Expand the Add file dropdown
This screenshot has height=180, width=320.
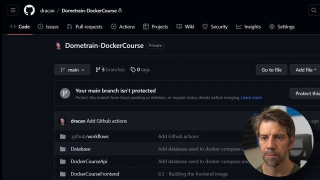point(305,70)
